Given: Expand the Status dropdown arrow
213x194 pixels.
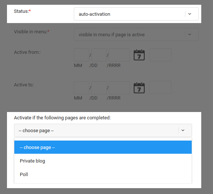Looking at the screenshot, I should (x=189, y=14).
